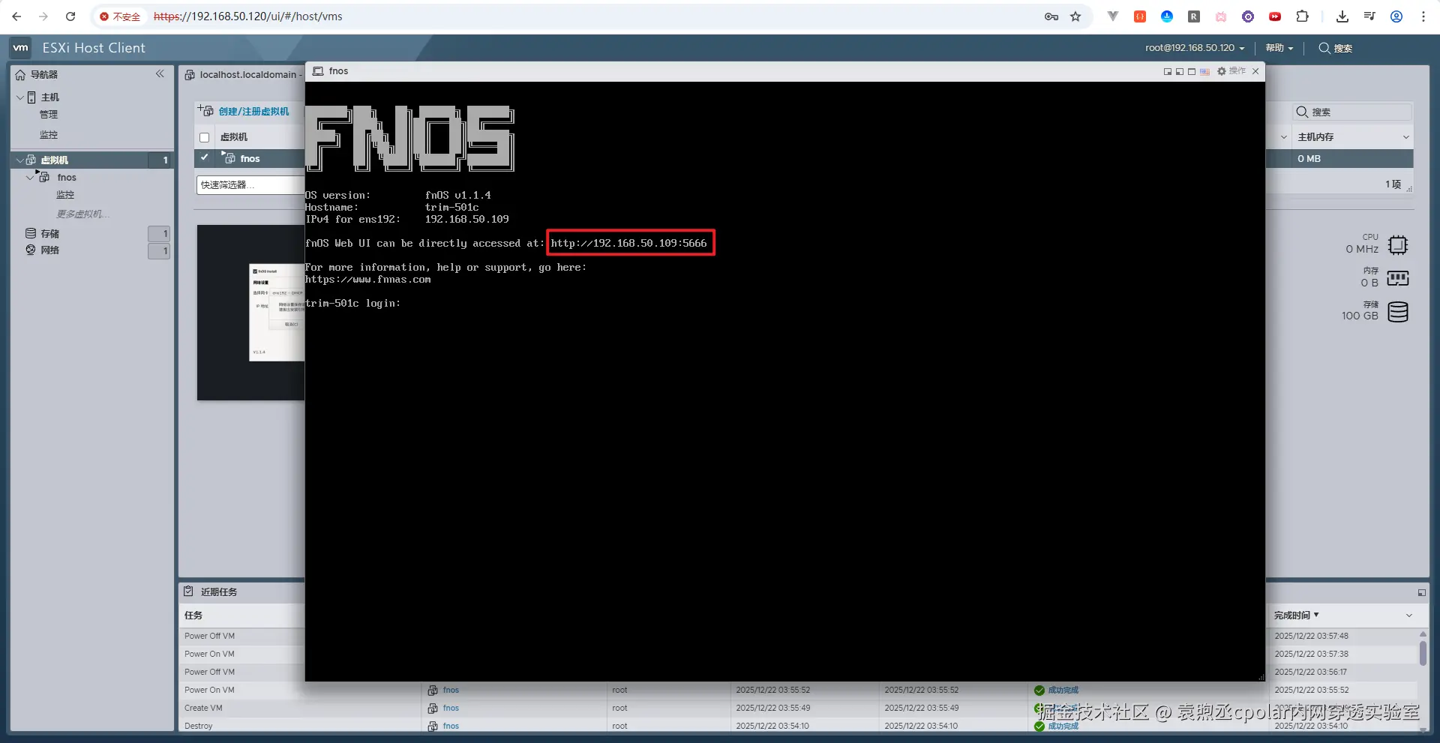1440x743 pixels.
Task: Show browser downloads
Action: pyautogui.click(x=1342, y=16)
